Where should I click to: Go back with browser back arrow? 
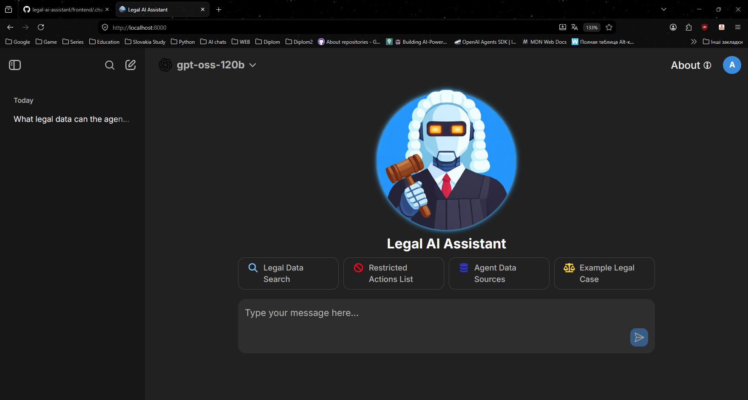[x=10, y=27]
